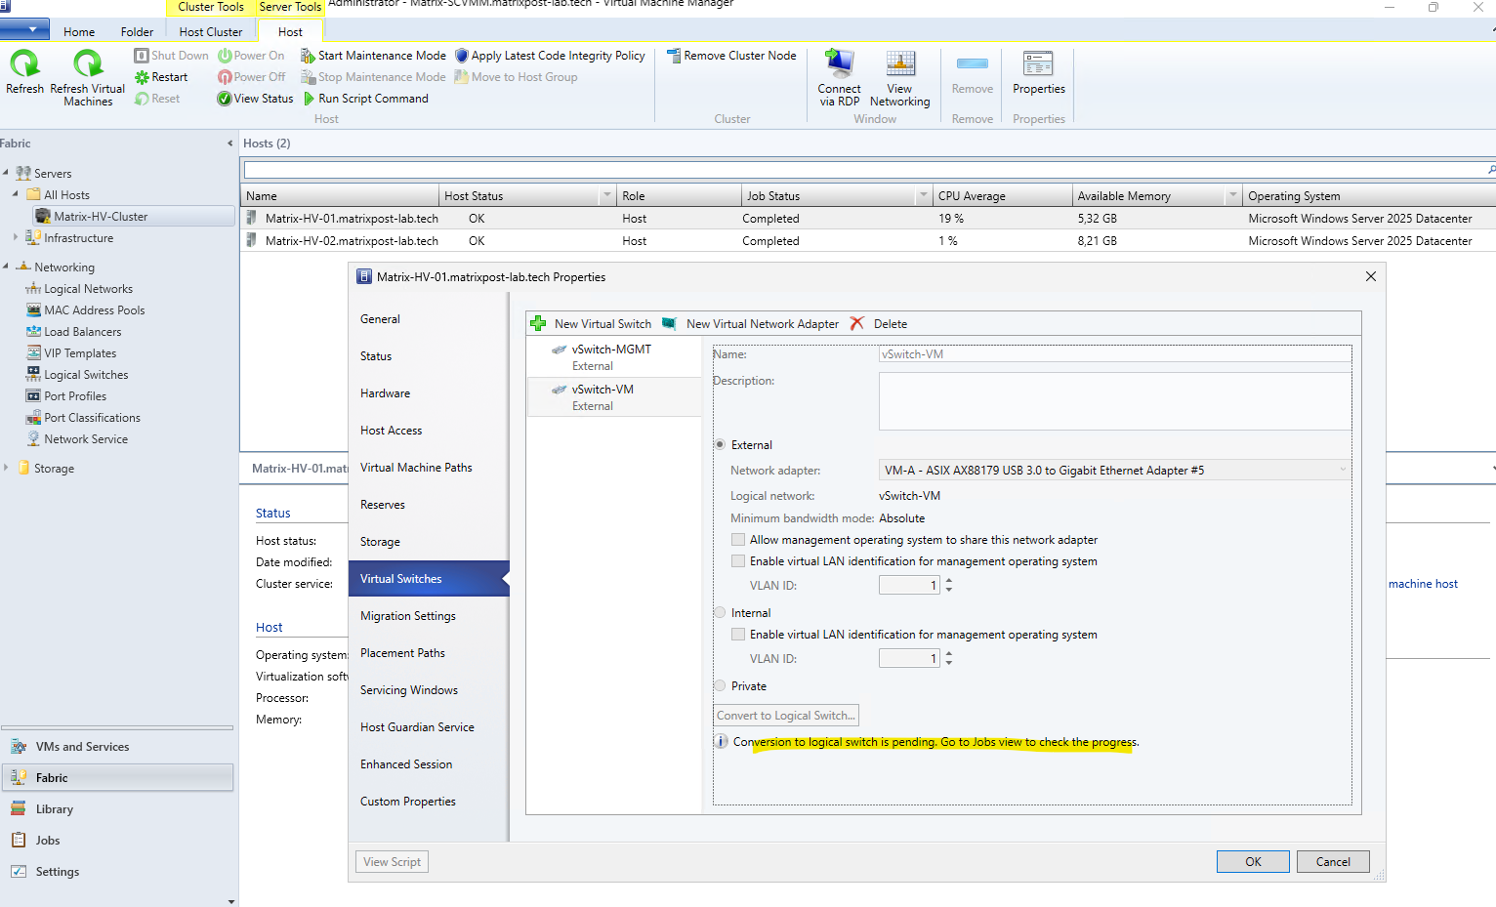Toggle Allow management OS to share adapter
Viewport: 1496px width, 907px height.
[x=738, y=540]
